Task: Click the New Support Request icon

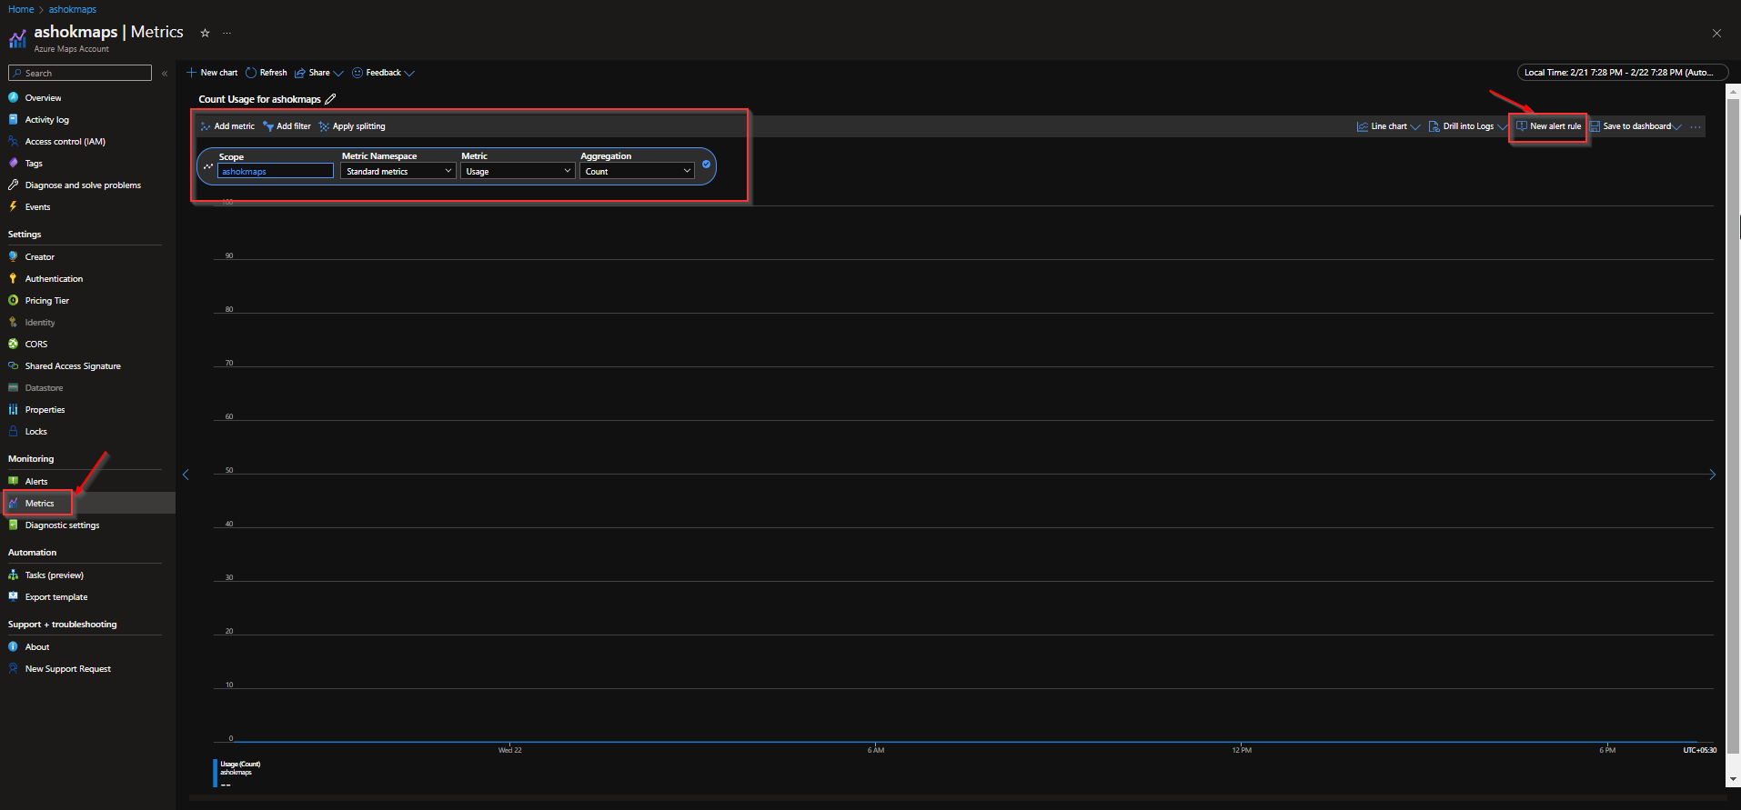Action: click(13, 668)
